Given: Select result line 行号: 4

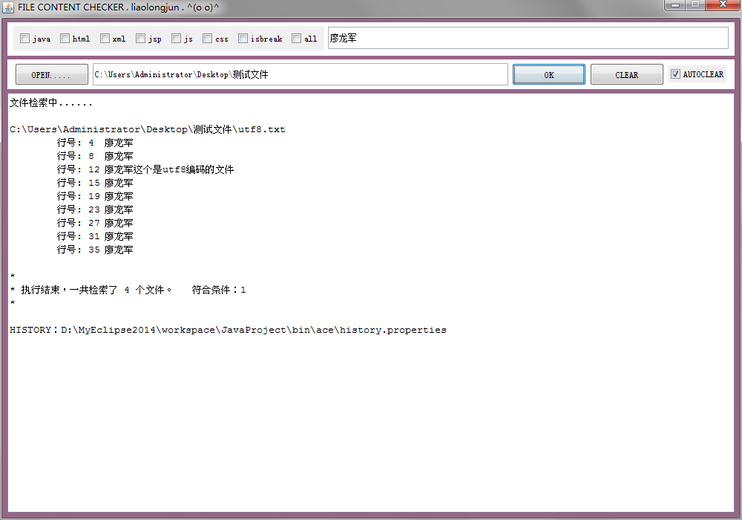Looking at the screenshot, I should point(95,143).
